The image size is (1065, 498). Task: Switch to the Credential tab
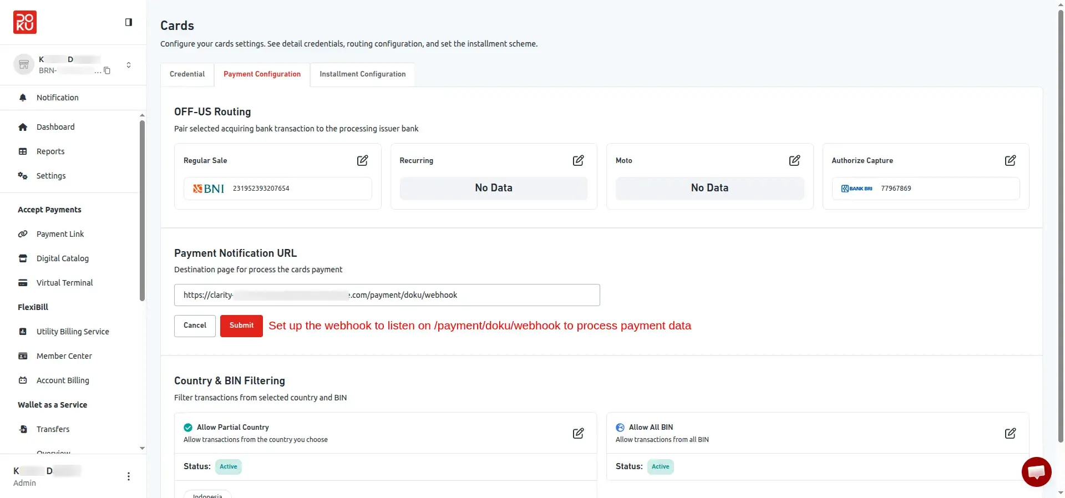click(187, 74)
